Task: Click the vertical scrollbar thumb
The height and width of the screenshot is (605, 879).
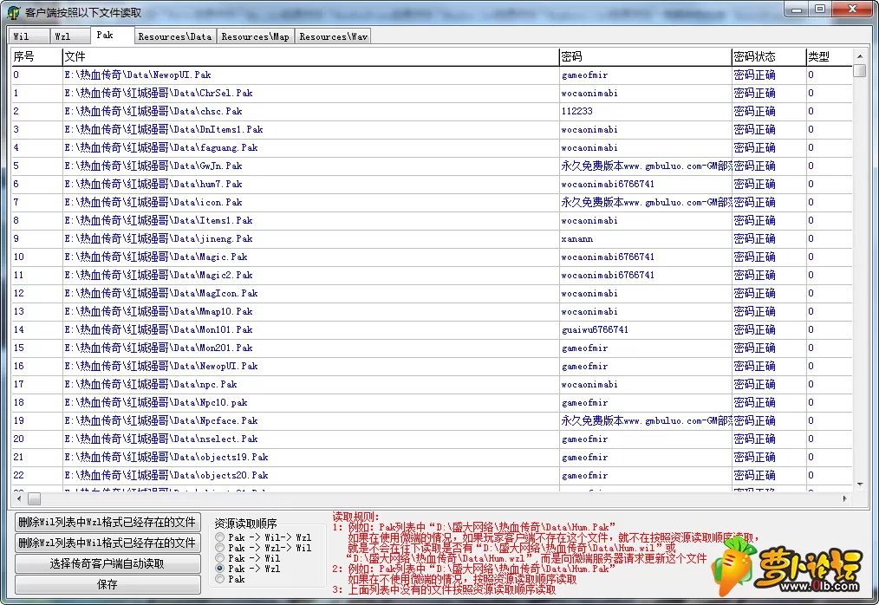Action: coord(860,71)
